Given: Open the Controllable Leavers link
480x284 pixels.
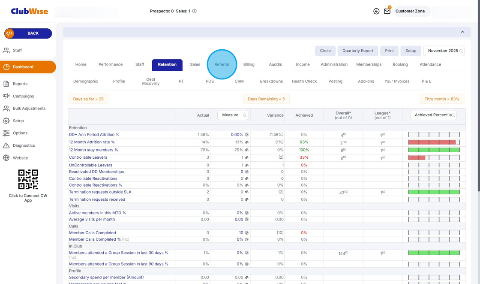Looking at the screenshot, I should [88, 157].
